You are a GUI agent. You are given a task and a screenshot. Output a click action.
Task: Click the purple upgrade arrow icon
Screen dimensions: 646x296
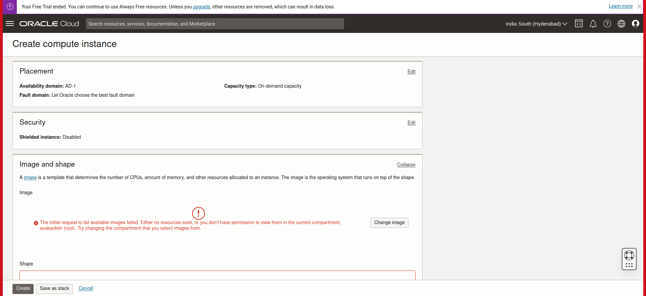(x=10, y=6)
